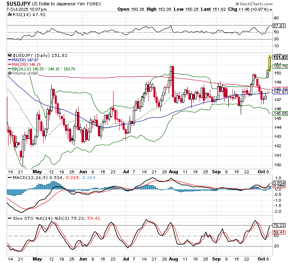Click the Volume bars legend icon
The height and width of the screenshot is (263, 288).
10,73
